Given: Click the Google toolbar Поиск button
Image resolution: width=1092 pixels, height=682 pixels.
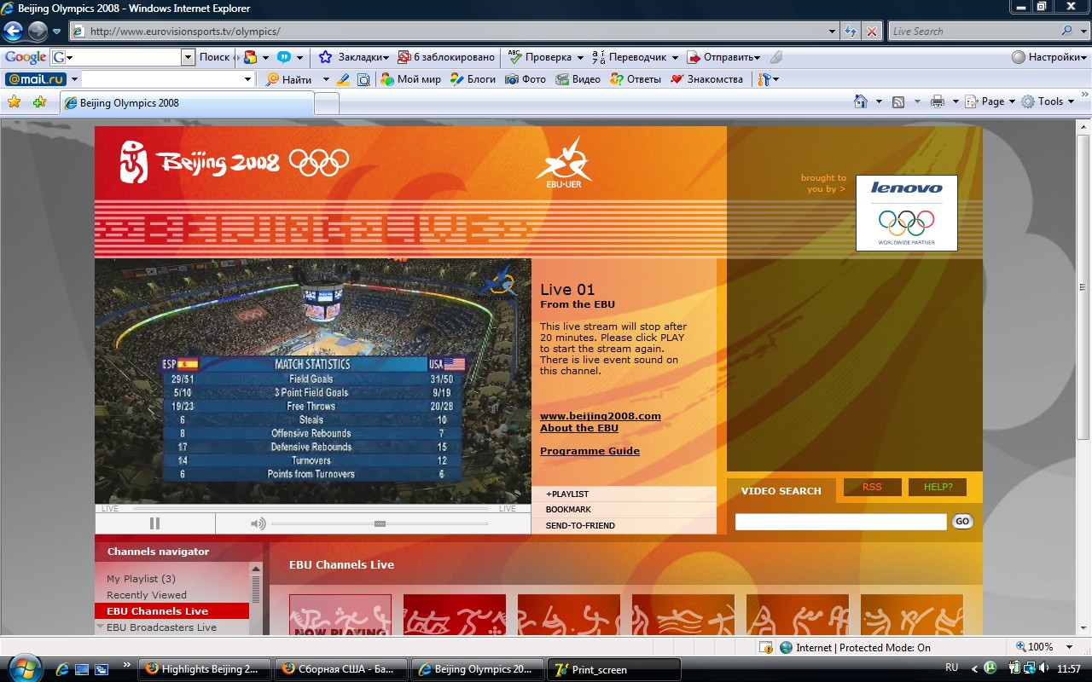Looking at the screenshot, I should pyautogui.click(x=215, y=57).
